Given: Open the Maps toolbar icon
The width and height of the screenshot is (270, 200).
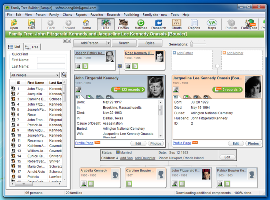Looking at the screenshot, I should tap(211, 24).
